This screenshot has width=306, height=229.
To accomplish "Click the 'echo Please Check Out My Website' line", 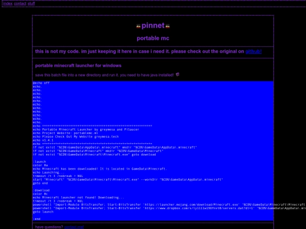I will [x=75, y=137].
